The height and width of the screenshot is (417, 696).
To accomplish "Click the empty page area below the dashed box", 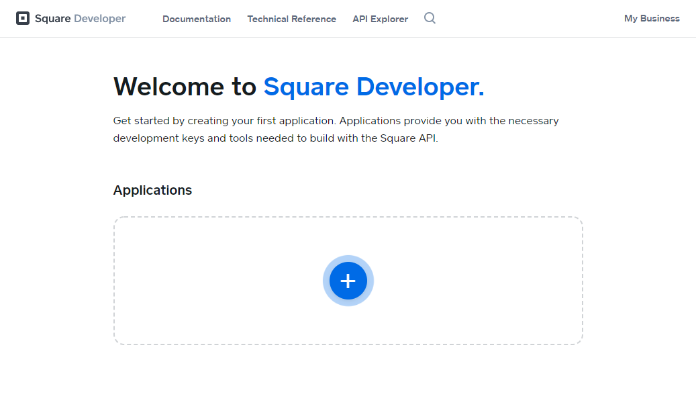I will click(x=348, y=383).
